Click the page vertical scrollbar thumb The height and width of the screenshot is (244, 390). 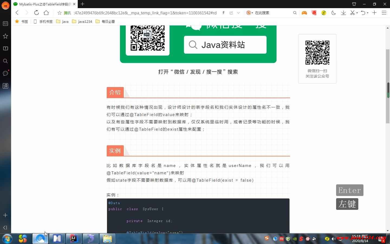click(388, 87)
